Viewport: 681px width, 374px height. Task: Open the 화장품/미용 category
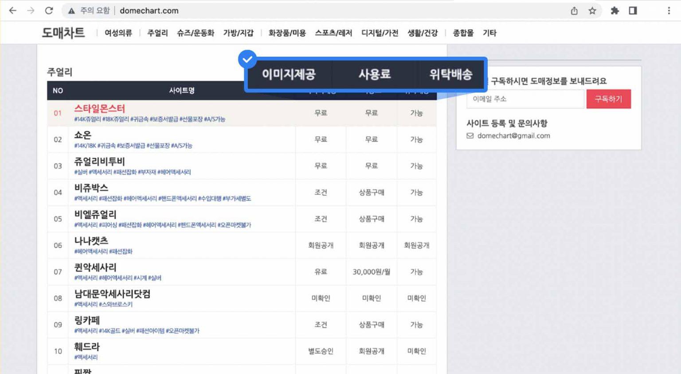(x=287, y=33)
